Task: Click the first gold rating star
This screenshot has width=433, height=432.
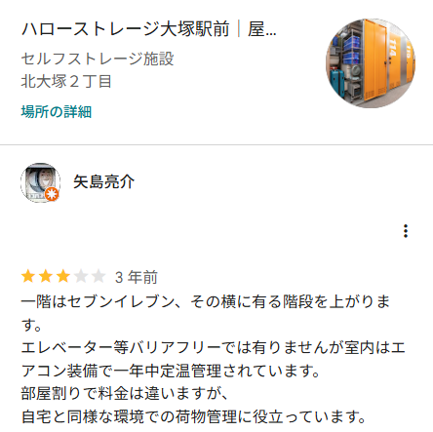Action: click(28, 277)
